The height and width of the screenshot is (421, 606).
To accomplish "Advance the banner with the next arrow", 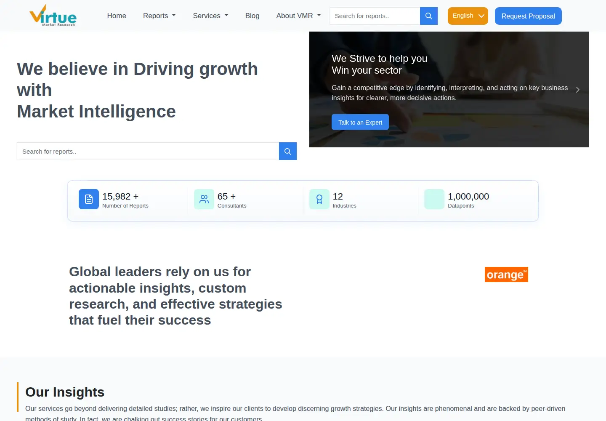I will tap(578, 90).
